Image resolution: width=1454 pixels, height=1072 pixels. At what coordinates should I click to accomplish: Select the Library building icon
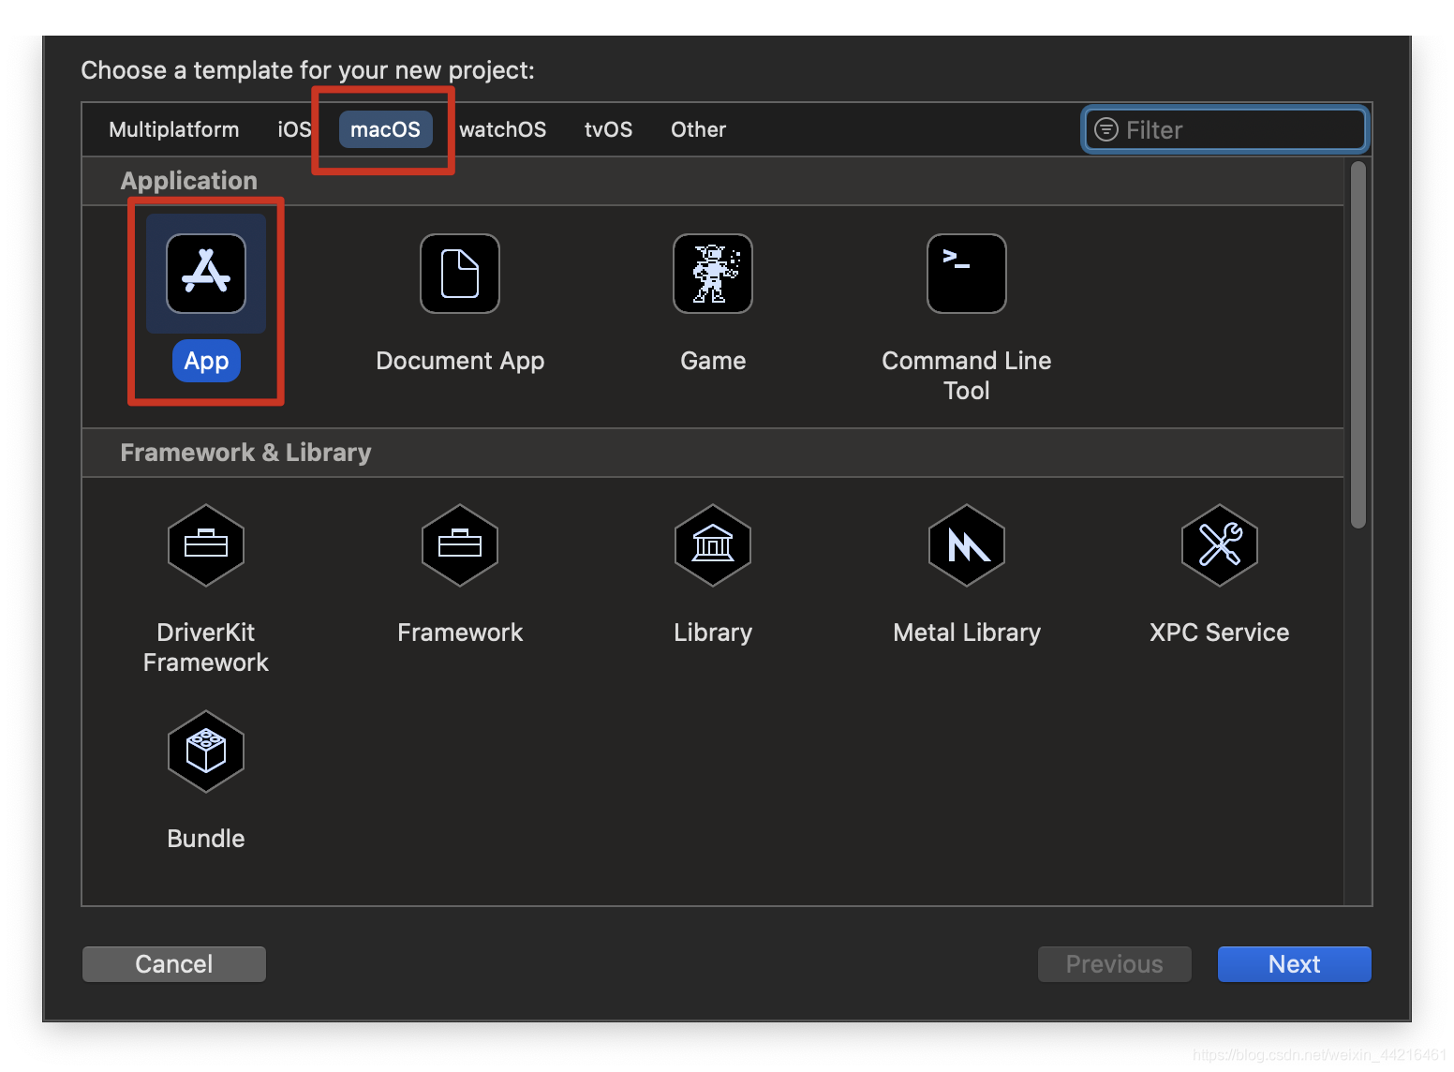[713, 545]
